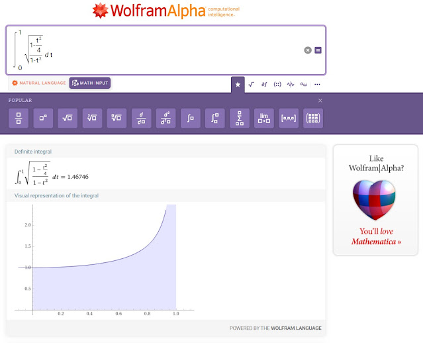Screen dimensions: 423x343
Task: Insert the second derivative template
Action: pyautogui.click(x=165, y=118)
